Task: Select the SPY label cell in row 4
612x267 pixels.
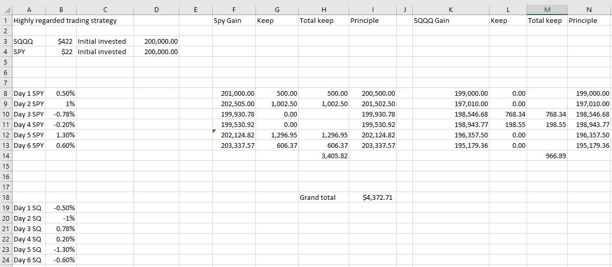Action: coord(29,52)
